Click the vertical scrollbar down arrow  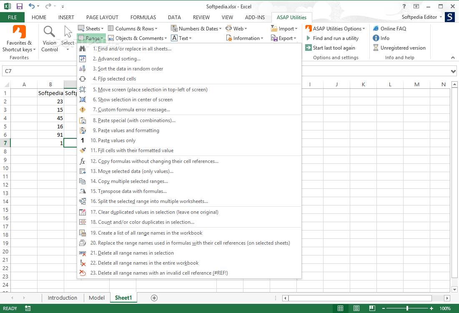[x=454, y=290]
